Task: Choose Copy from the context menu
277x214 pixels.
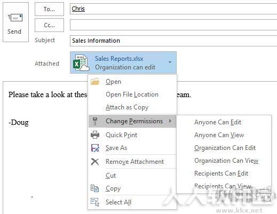Action: pyautogui.click(x=132, y=188)
